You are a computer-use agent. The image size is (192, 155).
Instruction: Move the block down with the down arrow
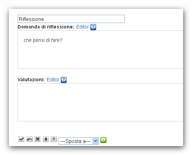coord(54,139)
